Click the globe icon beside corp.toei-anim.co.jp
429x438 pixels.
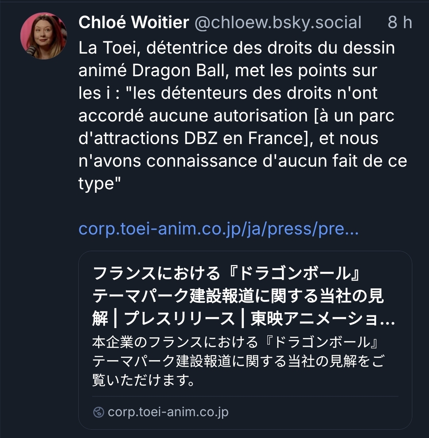click(99, 412)
